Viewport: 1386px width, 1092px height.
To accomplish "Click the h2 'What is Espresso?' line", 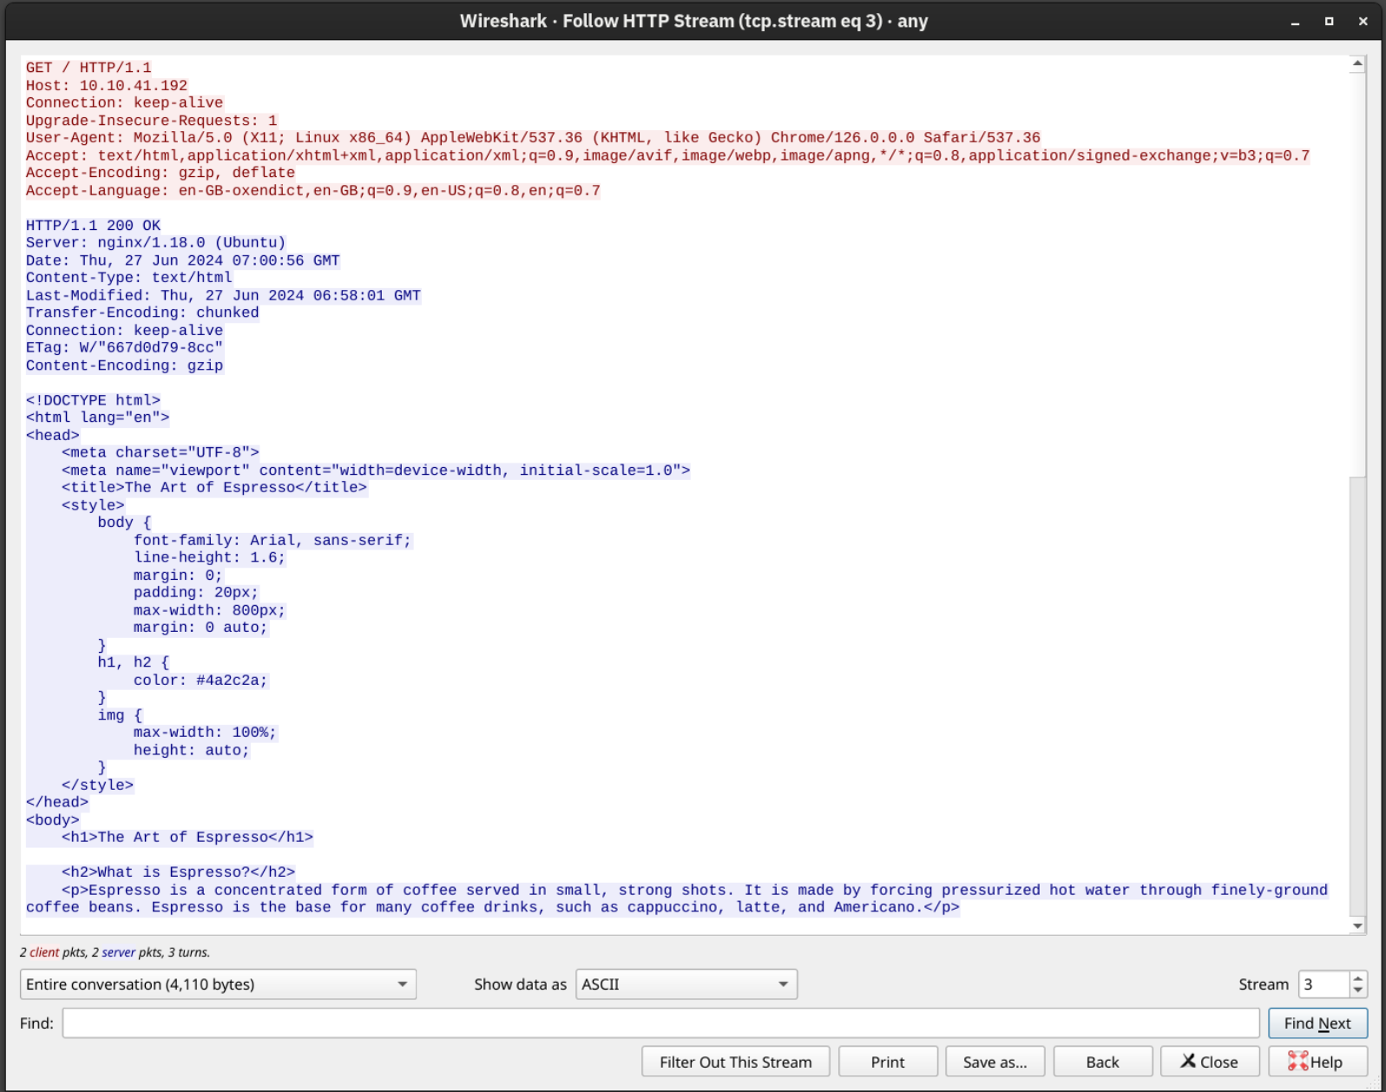I will point(178,872).
